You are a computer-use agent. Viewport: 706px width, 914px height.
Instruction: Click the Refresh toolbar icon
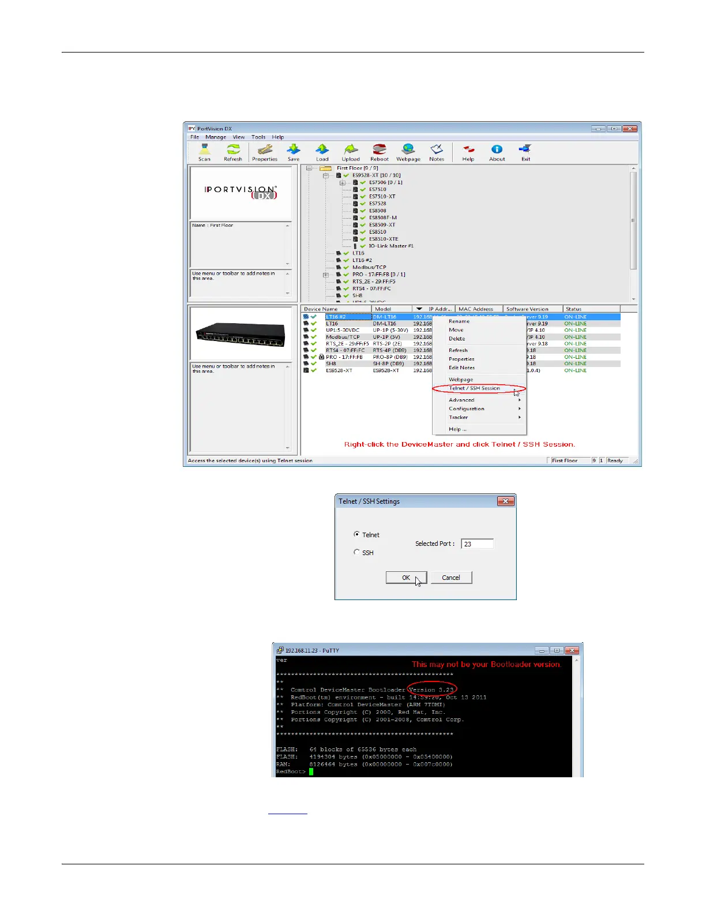[x=233, y=152]
